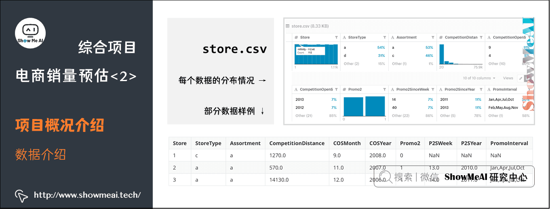Click the 2011 value under Promo2SinceYear

coord(444,100)
